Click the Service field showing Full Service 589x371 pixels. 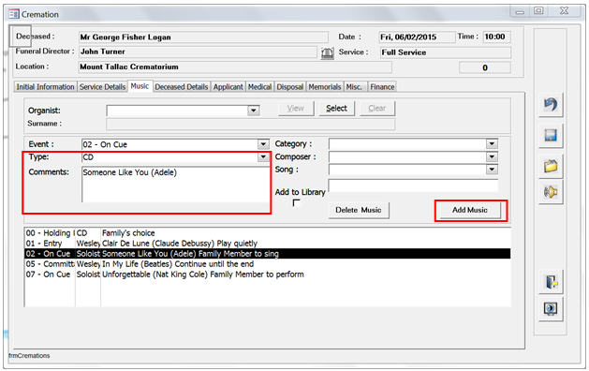[x=446, y=52]
